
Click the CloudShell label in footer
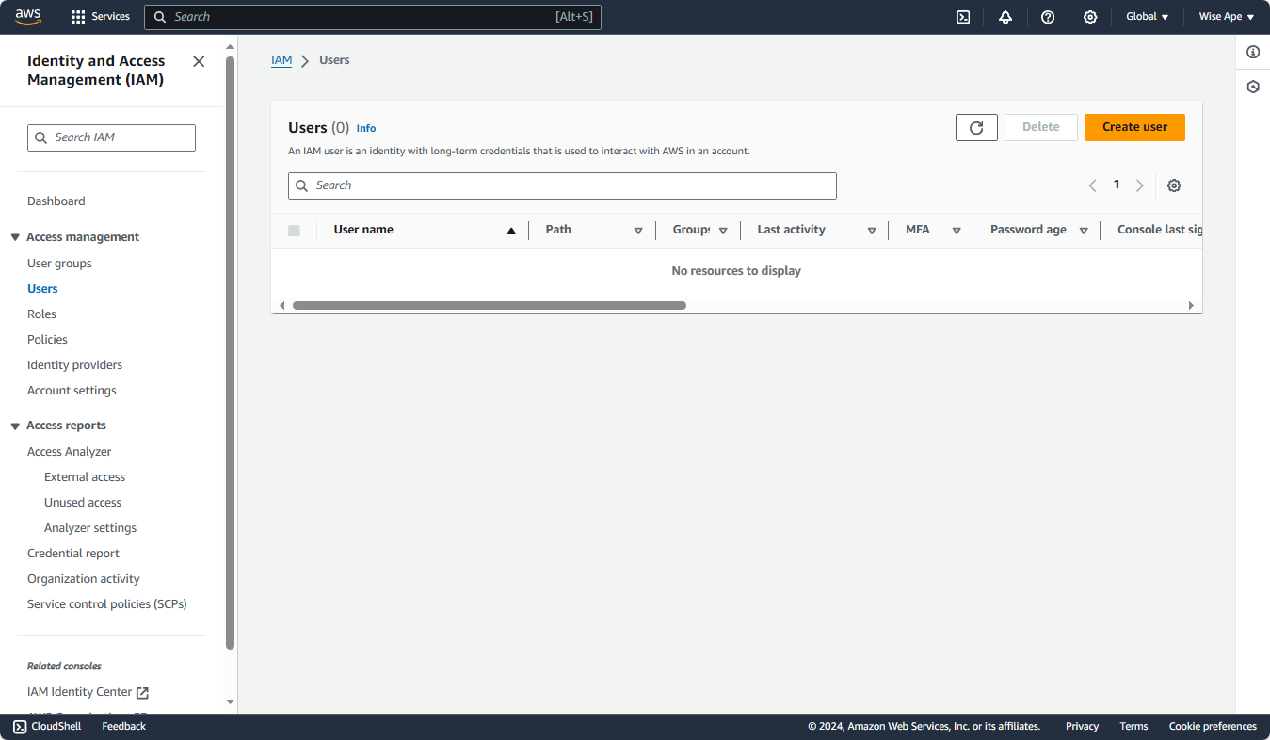56,726
